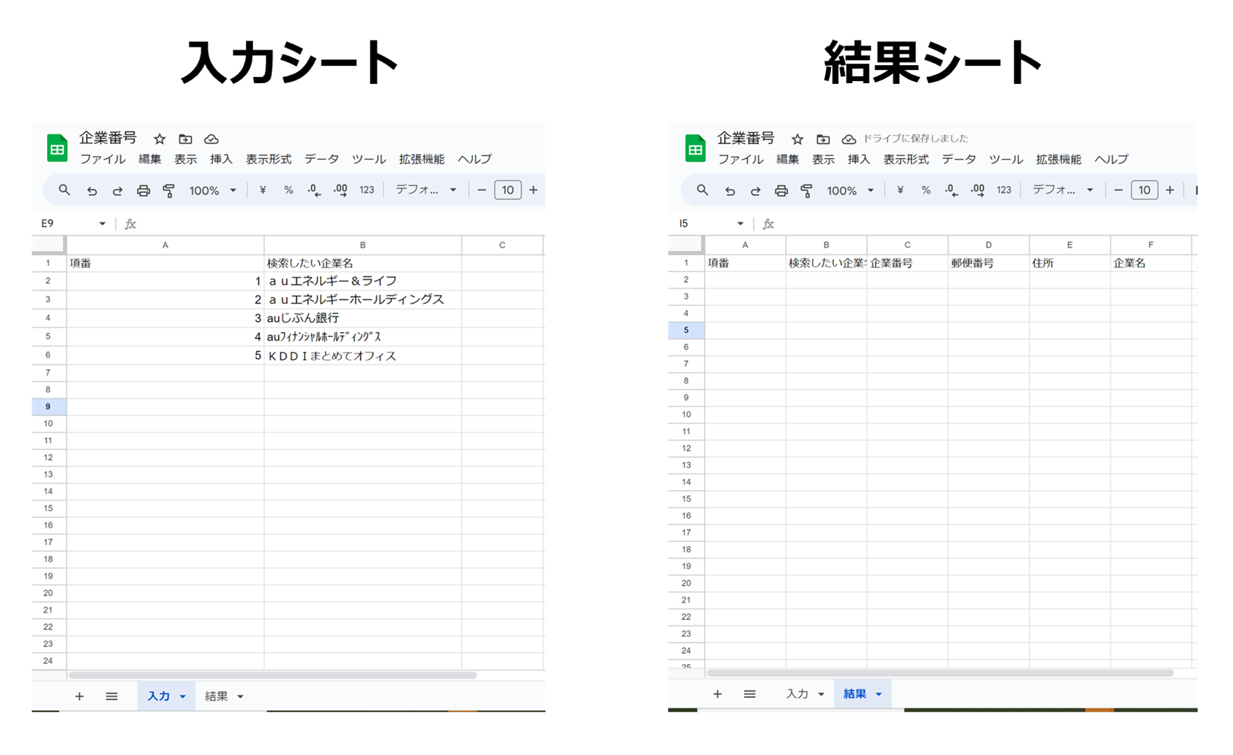Select cell ａｕエネルギー＆ライフ
The width and height of the screenshot is (1233, 755).
(363, 281)
